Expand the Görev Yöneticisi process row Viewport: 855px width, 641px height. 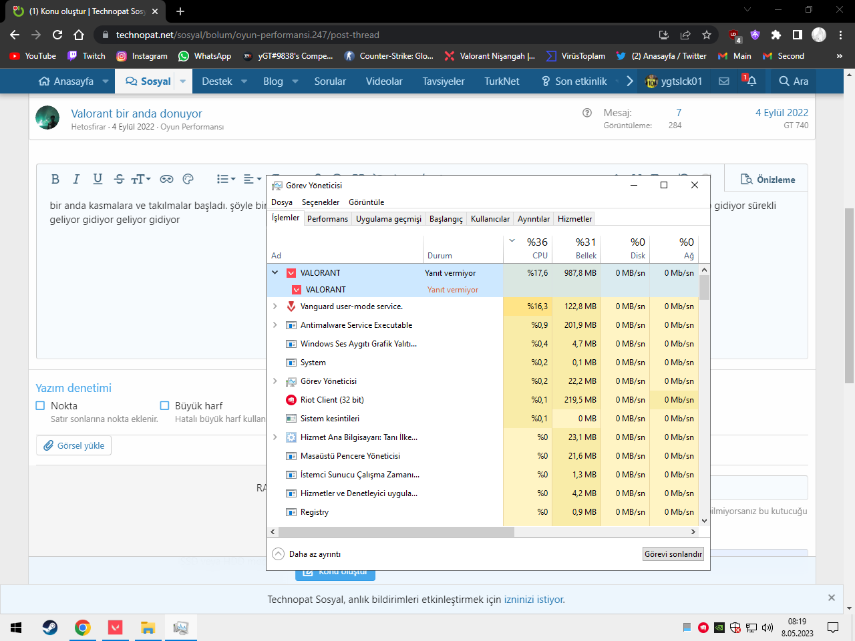275,381
